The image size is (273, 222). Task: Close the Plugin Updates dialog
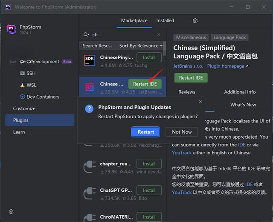click(200, 102)
